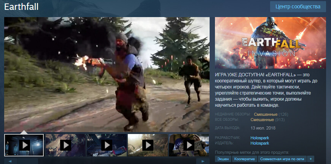The height and width of the screenshot is (164, 331).
Task: Click the main gameplay video of running soldiers
Action: pos(107,74)
